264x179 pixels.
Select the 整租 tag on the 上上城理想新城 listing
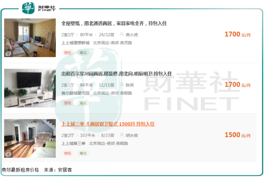click(x=68, y=53)
